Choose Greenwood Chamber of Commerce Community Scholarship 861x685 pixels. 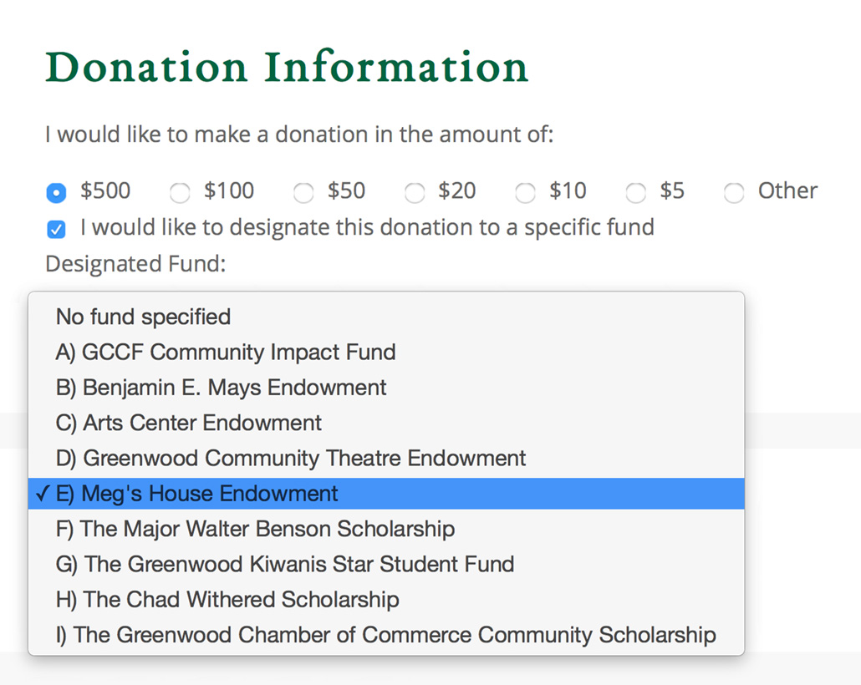386,635
